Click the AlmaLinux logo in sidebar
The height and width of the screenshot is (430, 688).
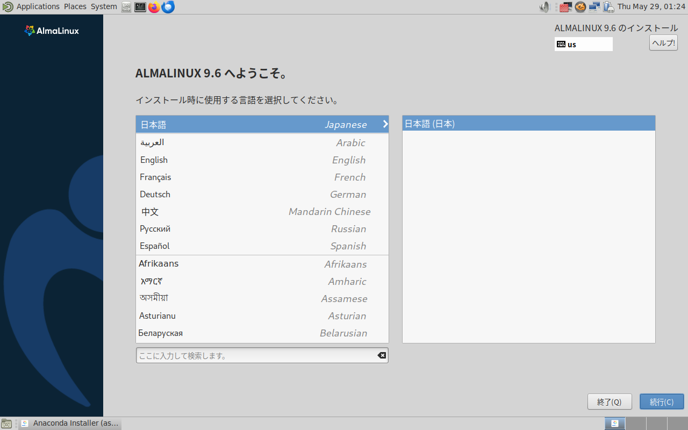[52, 31]
